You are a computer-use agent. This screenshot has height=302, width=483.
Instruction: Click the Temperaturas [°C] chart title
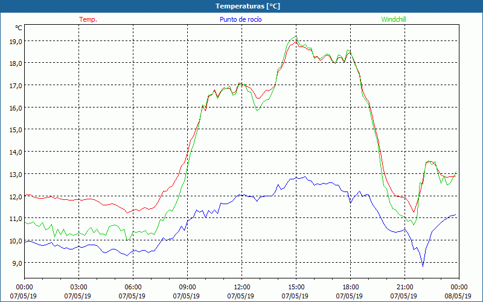248,6
